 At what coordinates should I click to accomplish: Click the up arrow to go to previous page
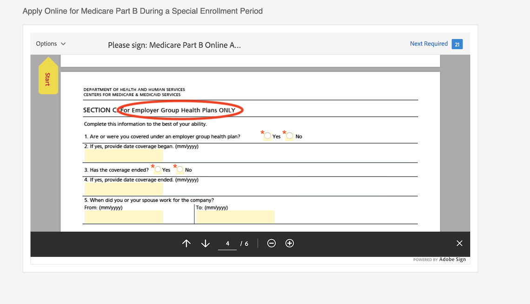pyautogui.click(x=186, y=243)
